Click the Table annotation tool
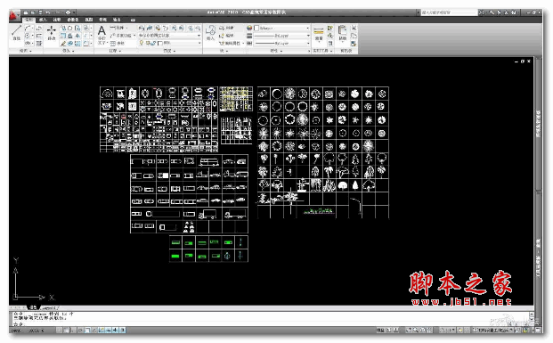The width and height of the screenshot is (553, 343). 117,44
